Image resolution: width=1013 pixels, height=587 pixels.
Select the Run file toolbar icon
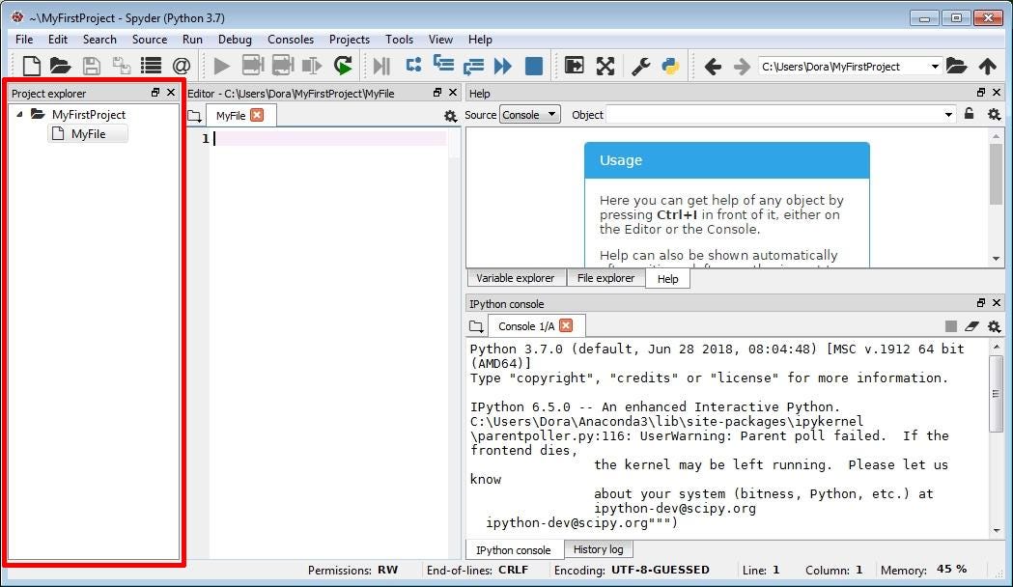tap(220, 66)
